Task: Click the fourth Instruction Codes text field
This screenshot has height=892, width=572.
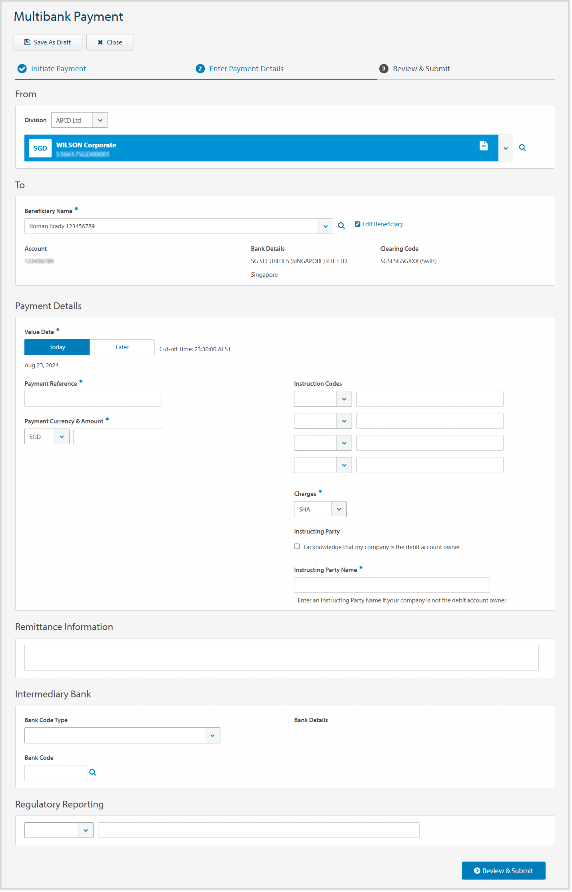Action: click(x=430, y=465)
